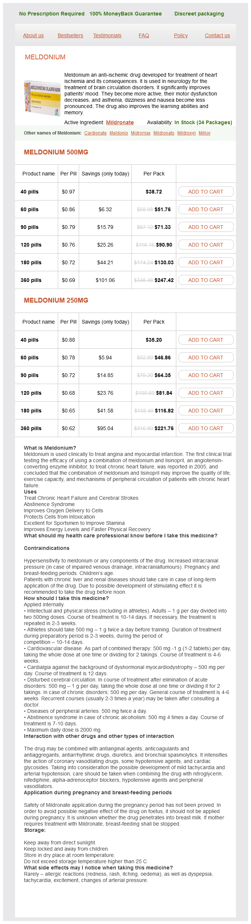Select the Mildronats alternative name link
This screenshot has height=924, width=251.
pyautogui.click(x=164, y=133)
